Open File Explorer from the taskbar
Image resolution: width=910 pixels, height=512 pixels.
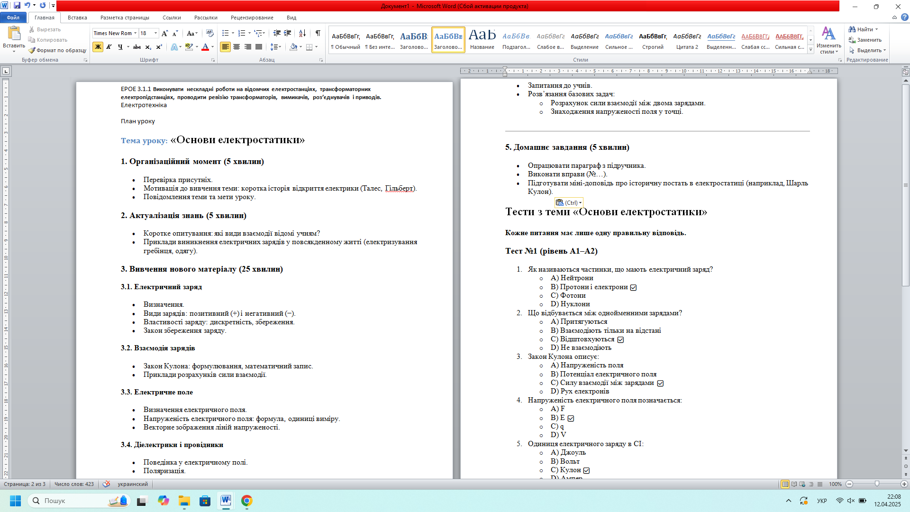(x=184, y=501)
